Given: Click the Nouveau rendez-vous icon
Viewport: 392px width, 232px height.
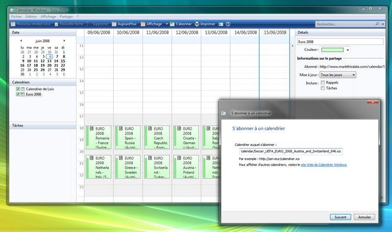Looking at the screenshot, I should click(13, 24).
